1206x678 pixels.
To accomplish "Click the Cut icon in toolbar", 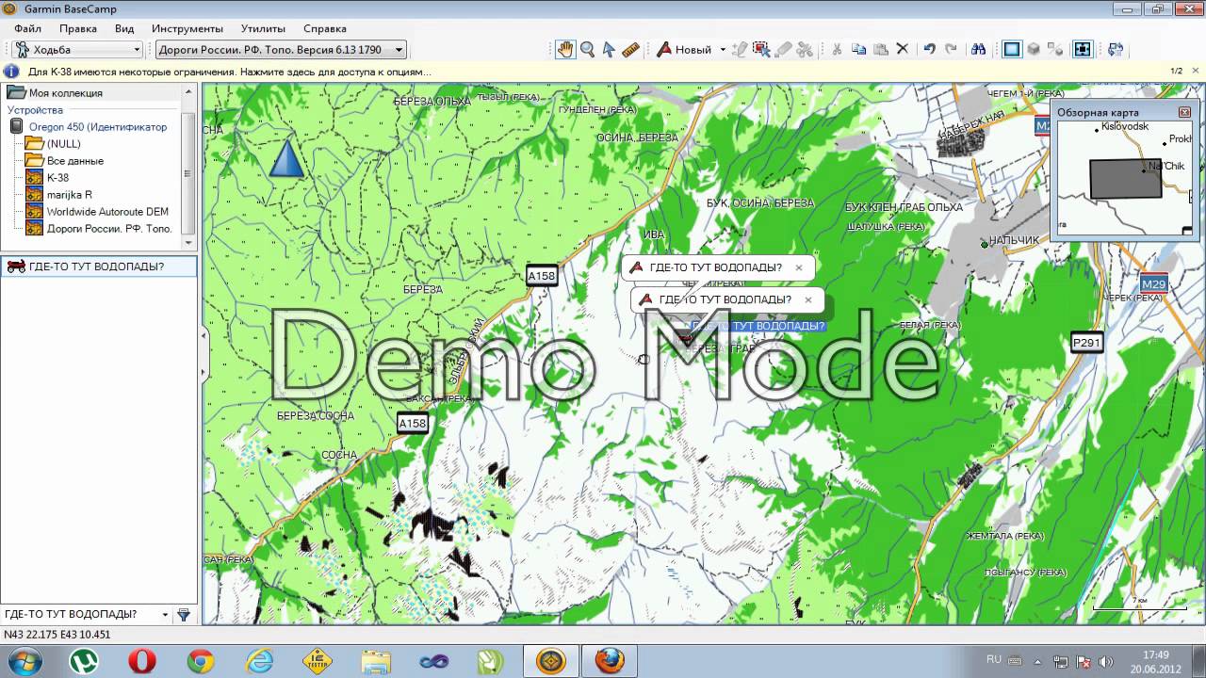I will [x=837, y=49].
